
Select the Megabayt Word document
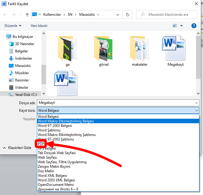(175, 48)
